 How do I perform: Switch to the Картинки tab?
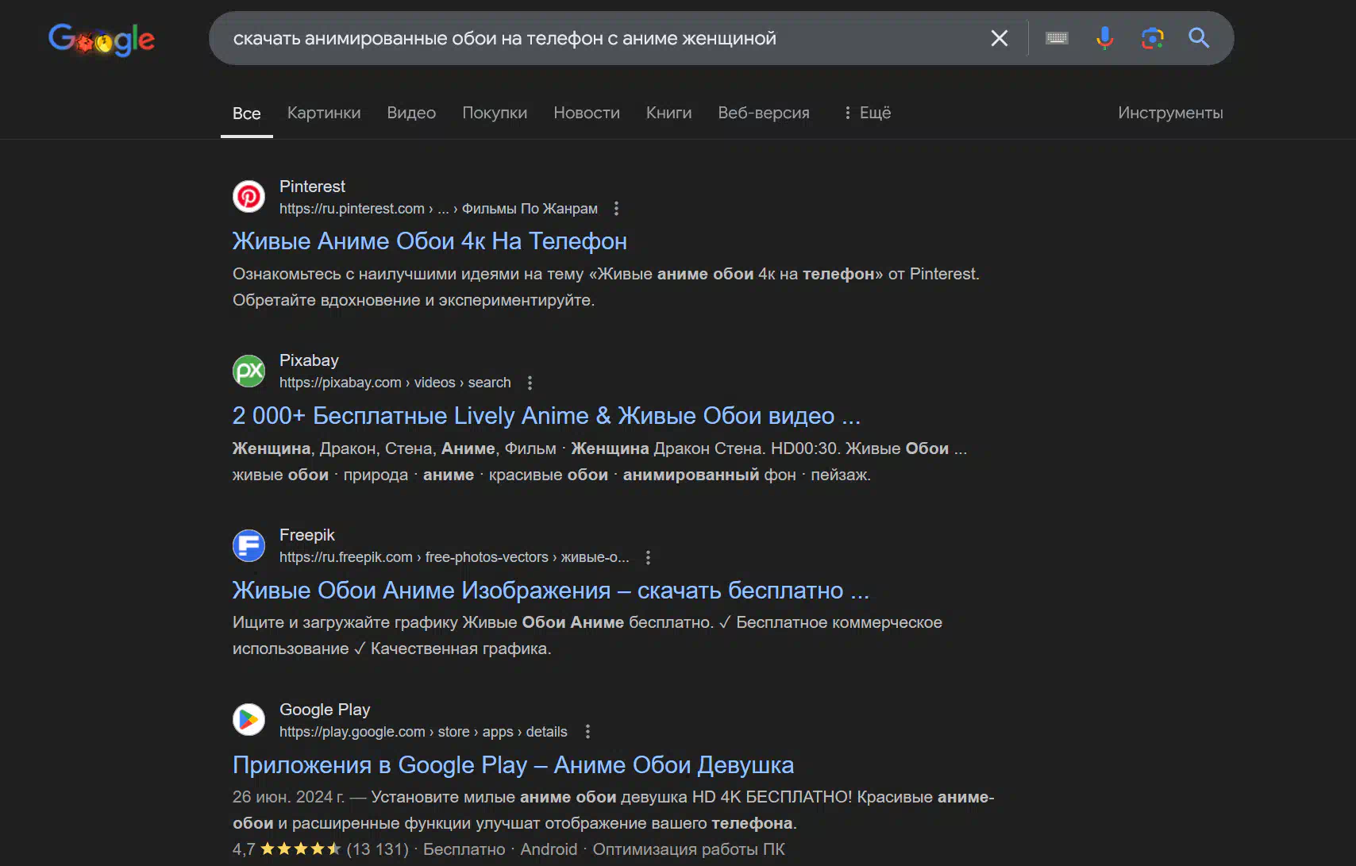[324, 113]
